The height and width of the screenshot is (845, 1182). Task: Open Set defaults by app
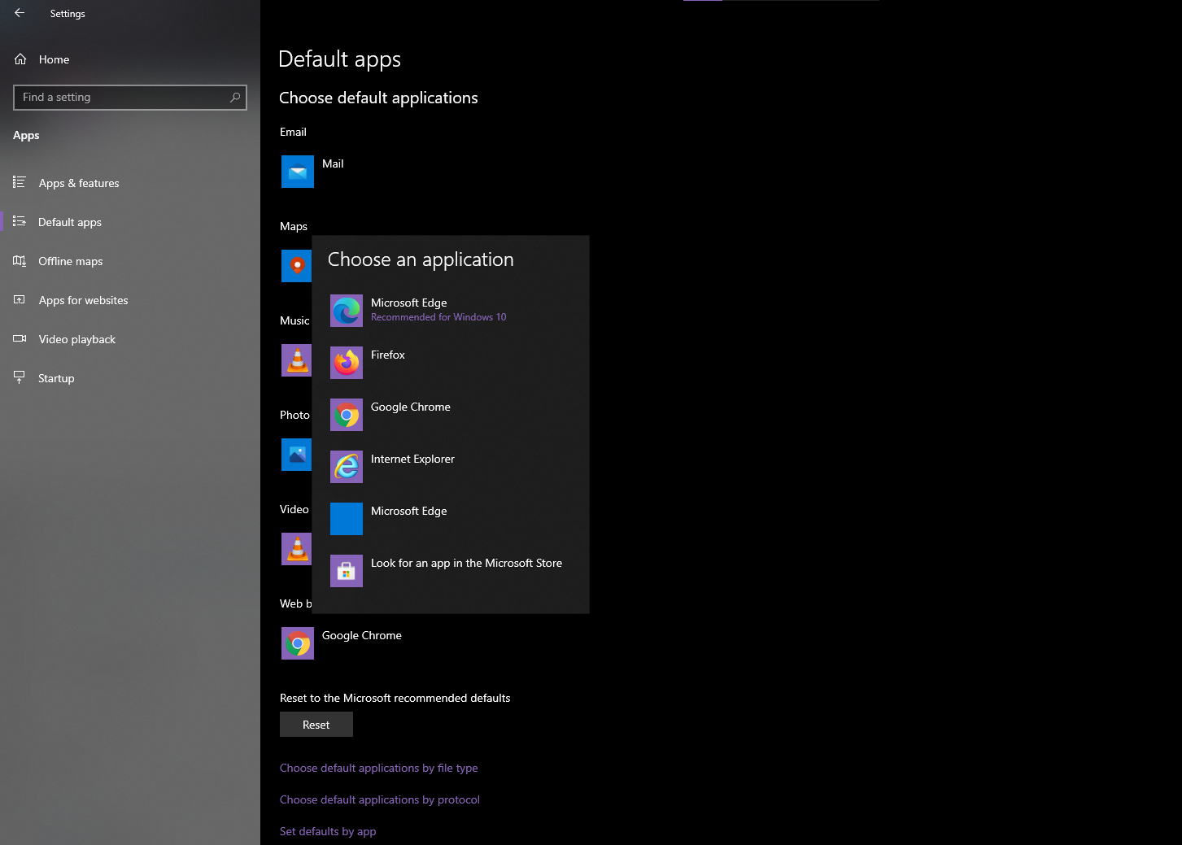(328, 831)
